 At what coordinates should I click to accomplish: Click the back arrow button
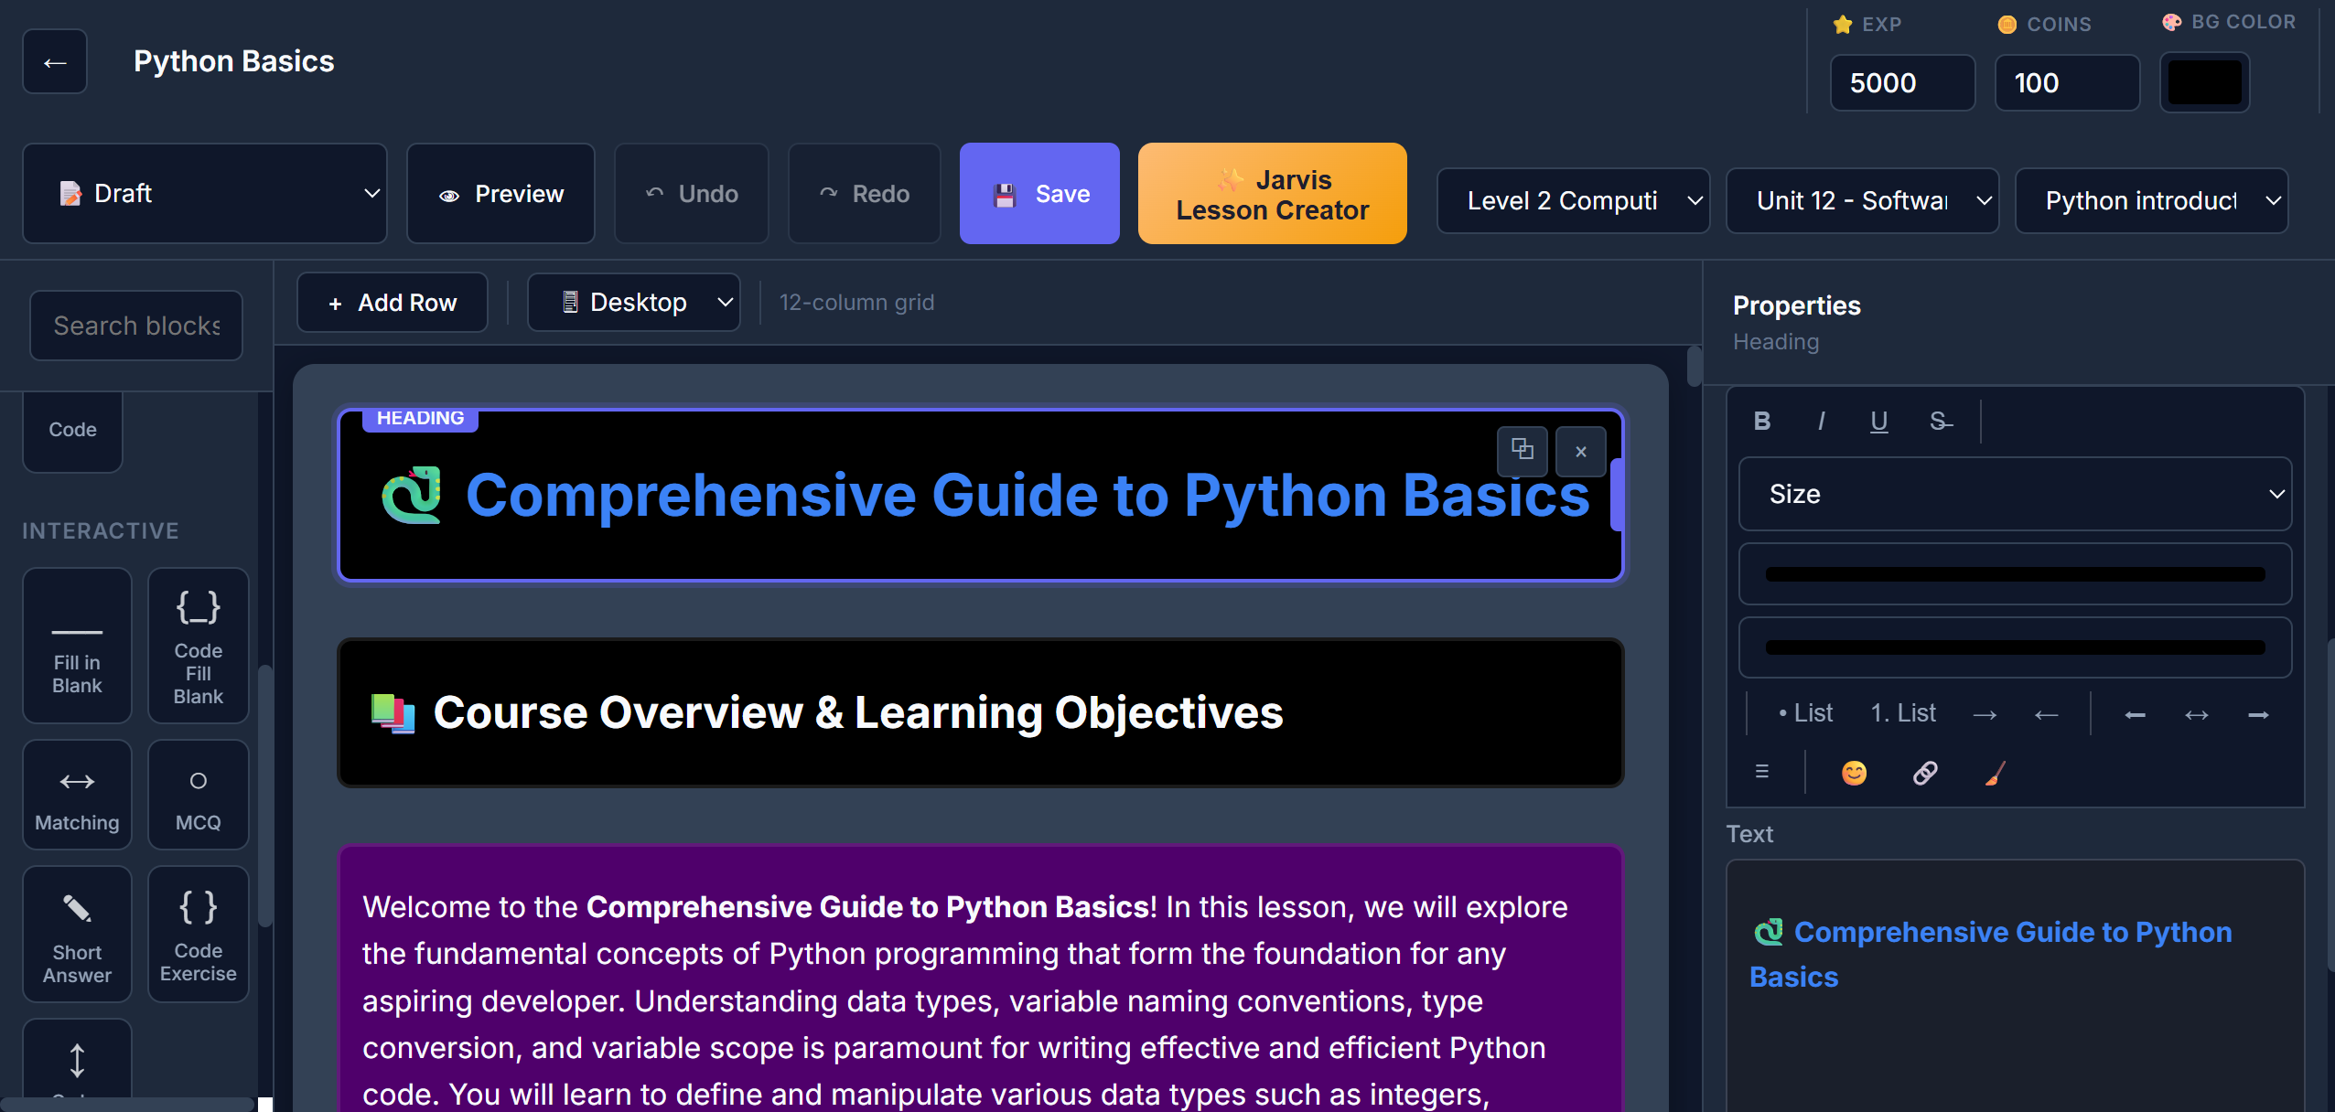(55, 61)
